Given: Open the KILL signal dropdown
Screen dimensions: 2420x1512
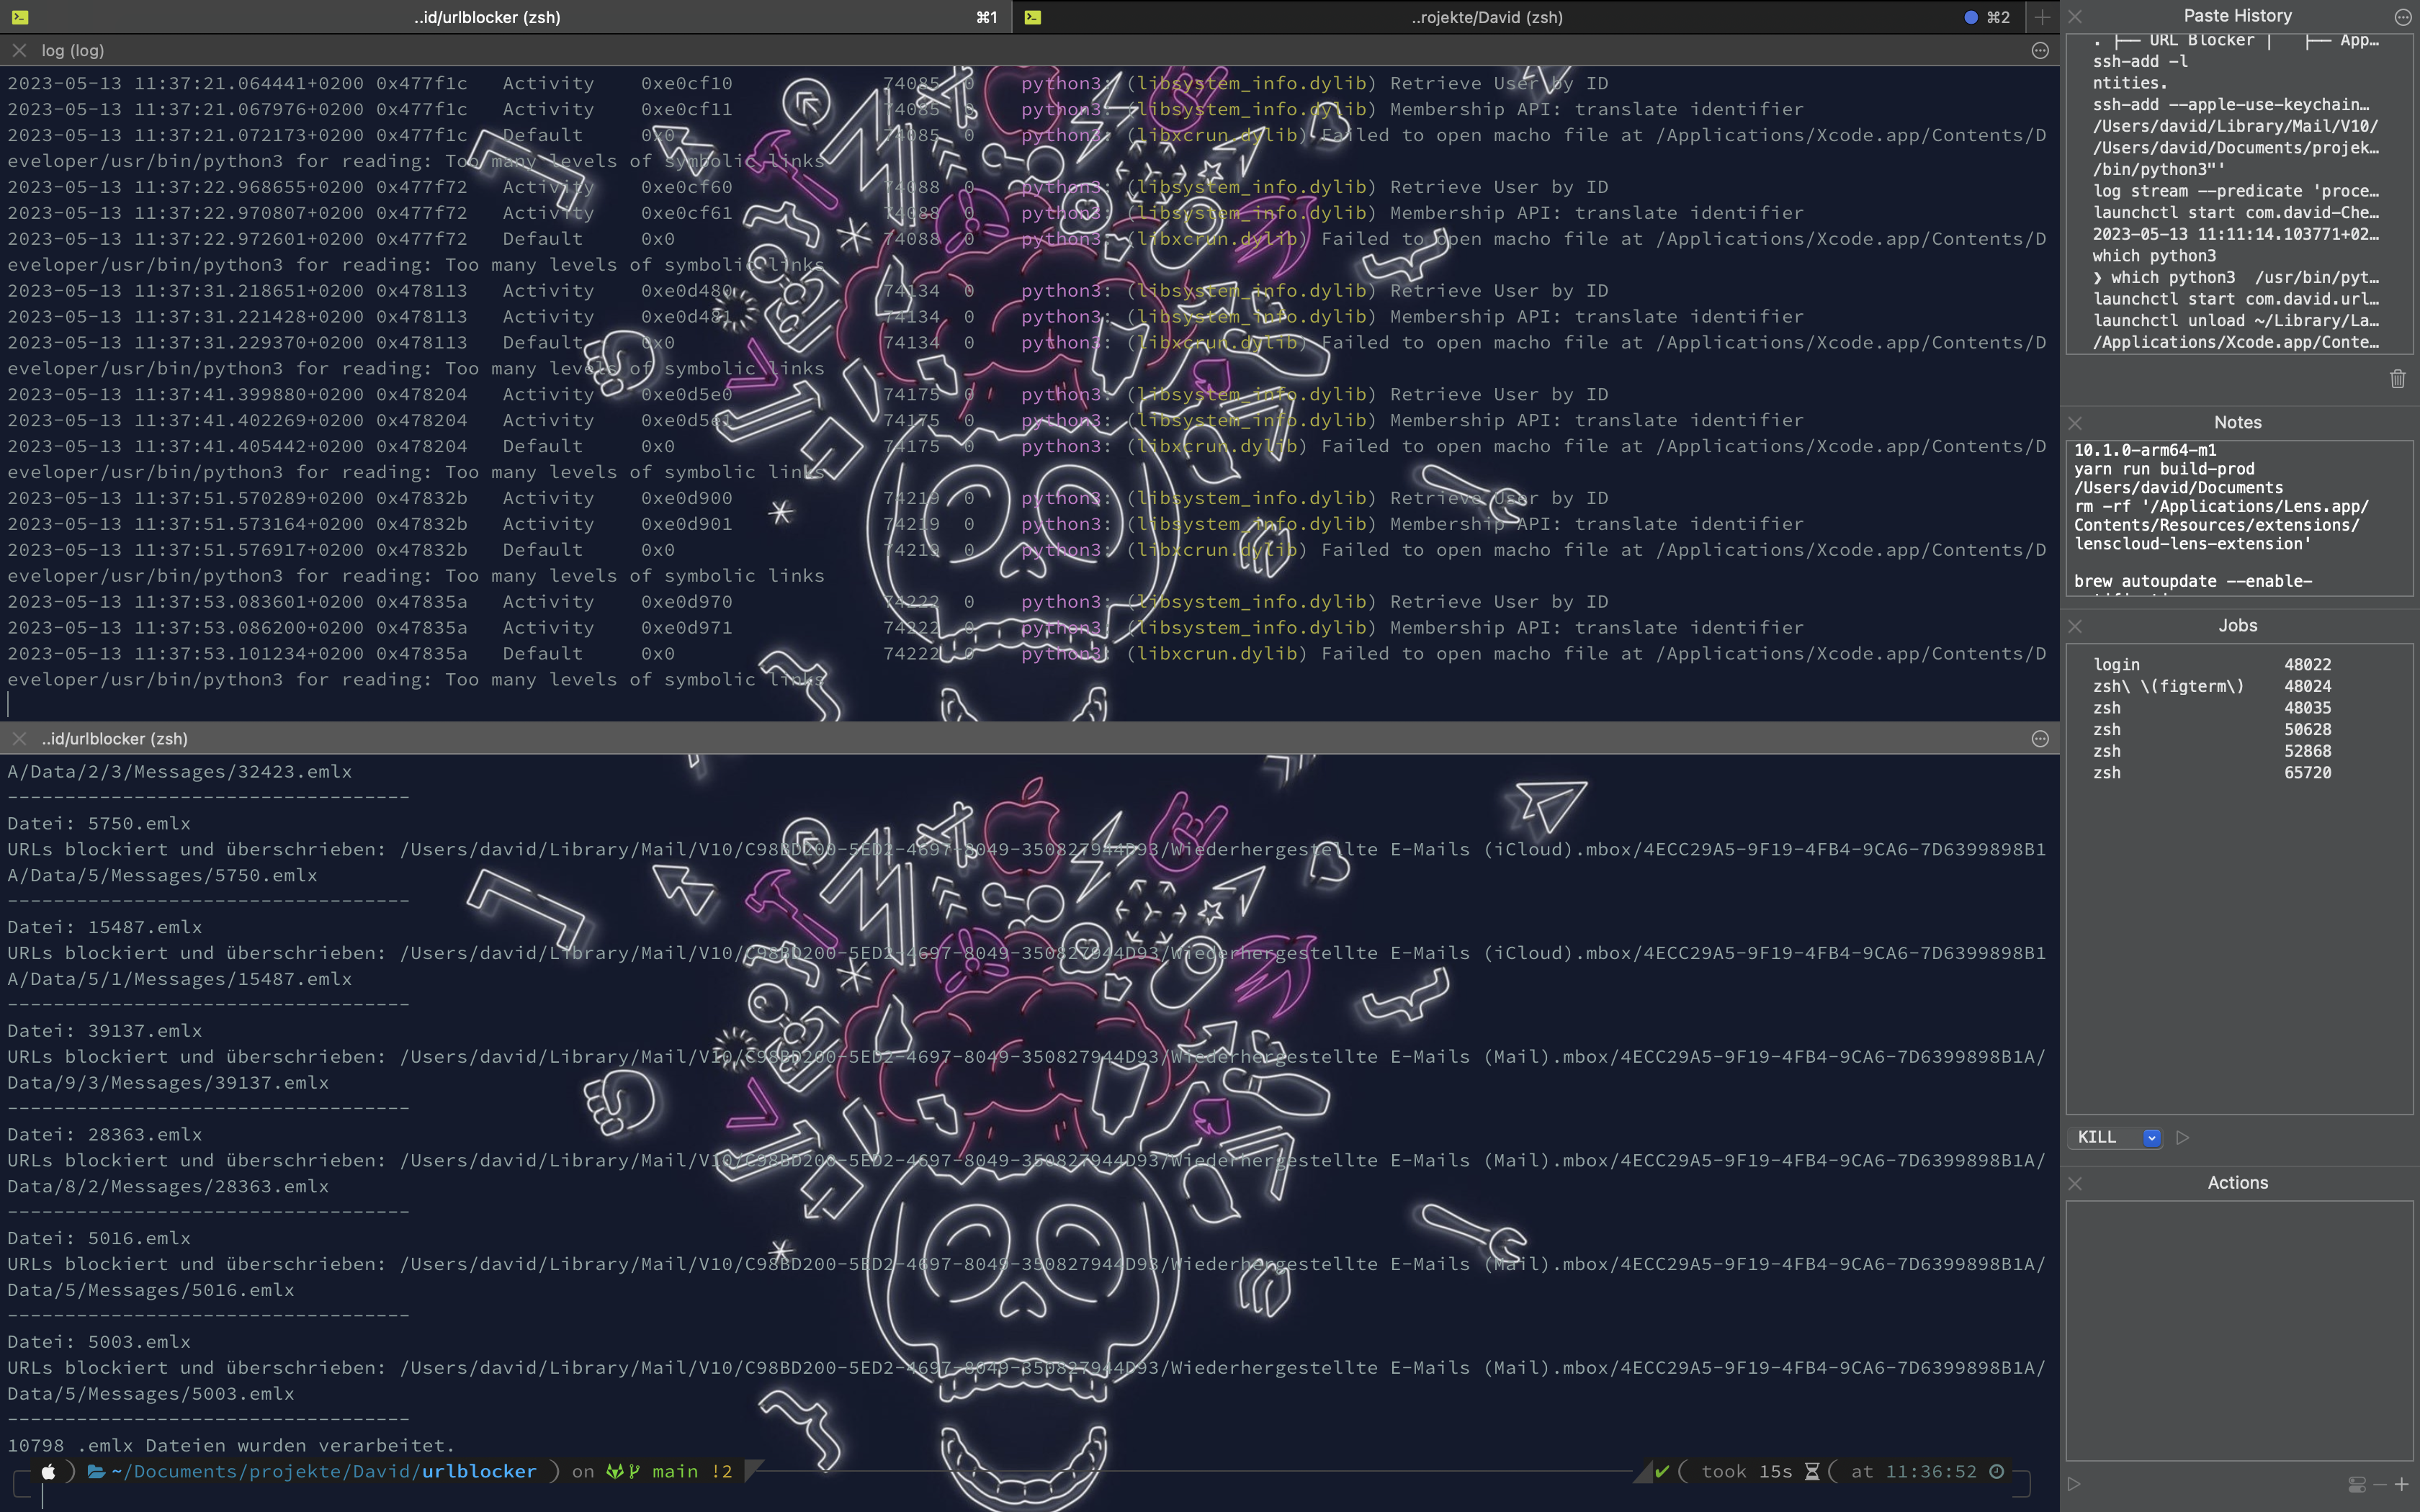Looking at the screenshot, I should [x=2151, y=1138].
